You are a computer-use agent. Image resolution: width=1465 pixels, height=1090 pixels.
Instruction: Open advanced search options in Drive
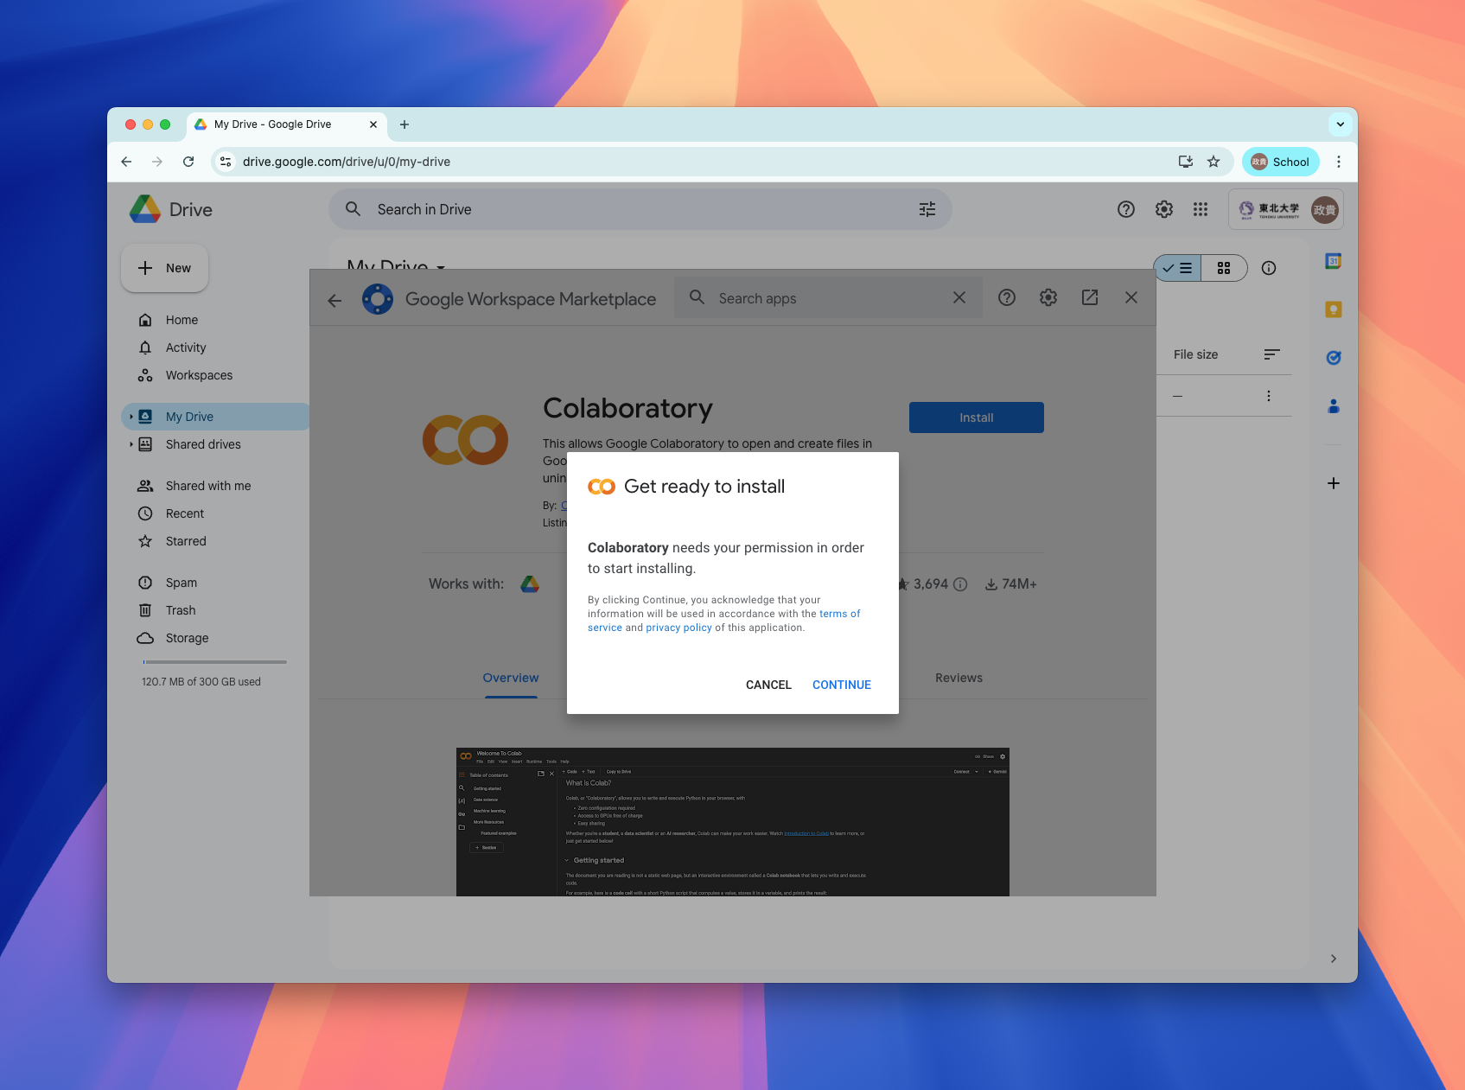927,209
